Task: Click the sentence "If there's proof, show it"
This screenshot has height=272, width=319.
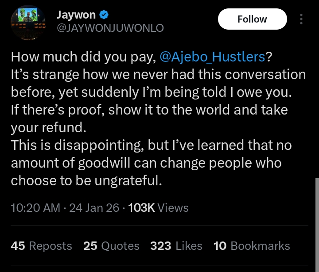Action: point(149,110)
